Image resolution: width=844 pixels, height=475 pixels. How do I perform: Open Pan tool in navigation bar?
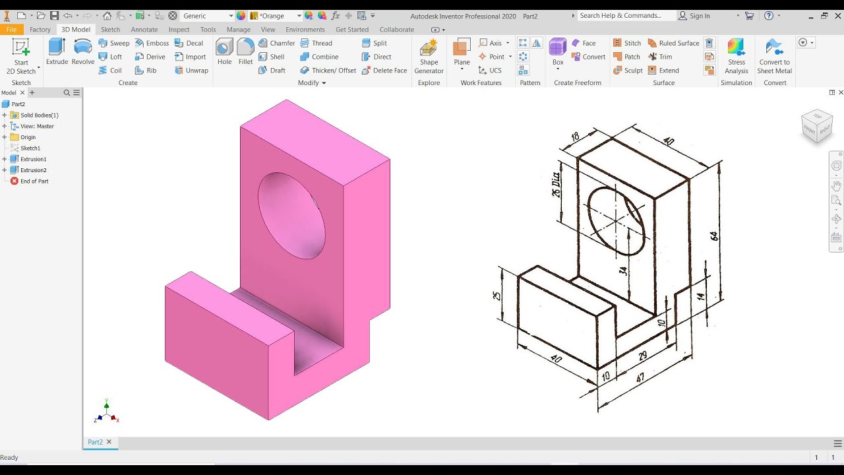(x=836, y=185)
